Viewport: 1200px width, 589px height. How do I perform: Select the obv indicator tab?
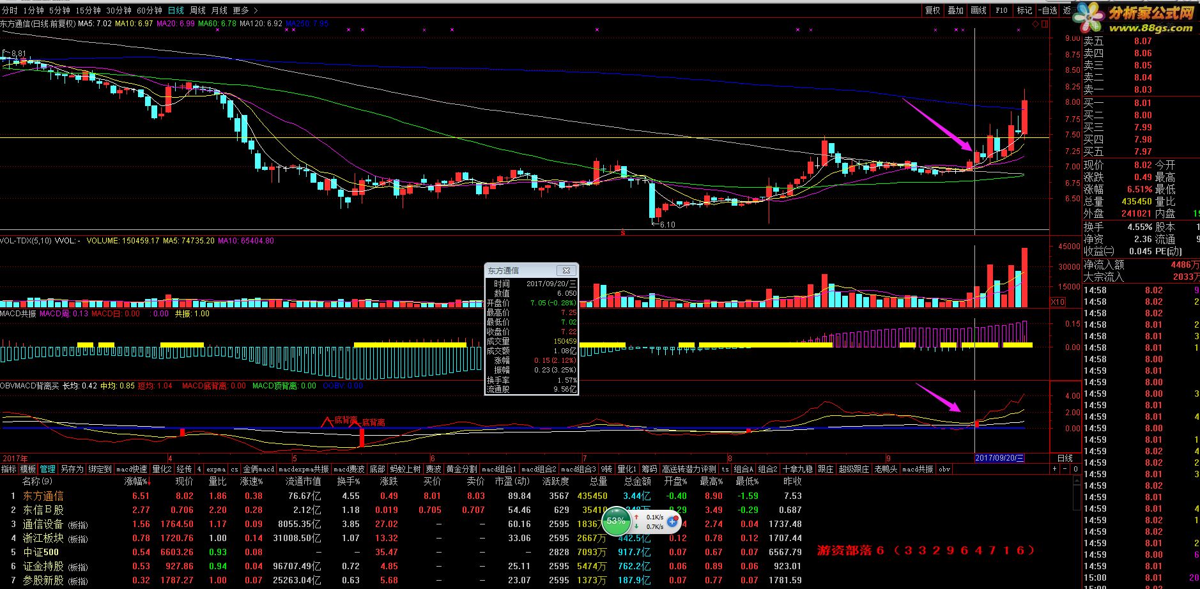click(x=944, y=469)
